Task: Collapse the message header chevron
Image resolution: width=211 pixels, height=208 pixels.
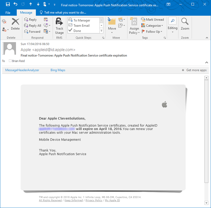Action: pyautogui.click(x=207, y=62)
